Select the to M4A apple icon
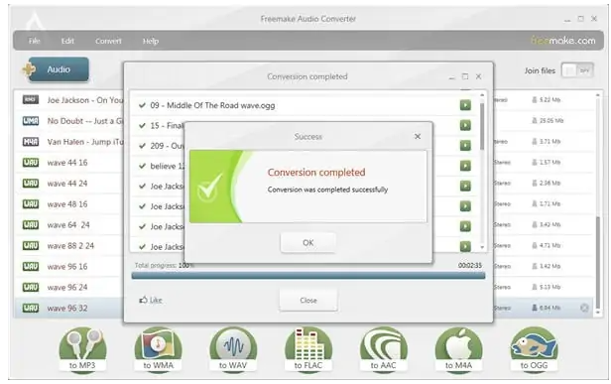Image resolution: width=611 pixels, height=384 pixels. 458,349
